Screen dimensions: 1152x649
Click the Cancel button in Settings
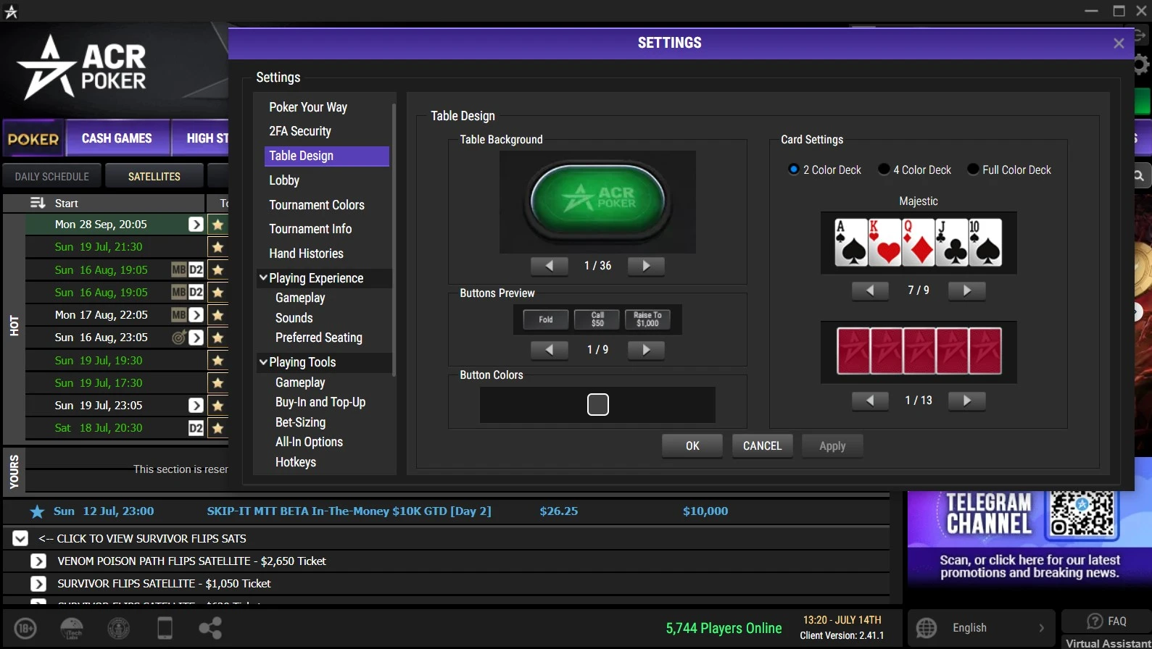click(x=763, y=446)
